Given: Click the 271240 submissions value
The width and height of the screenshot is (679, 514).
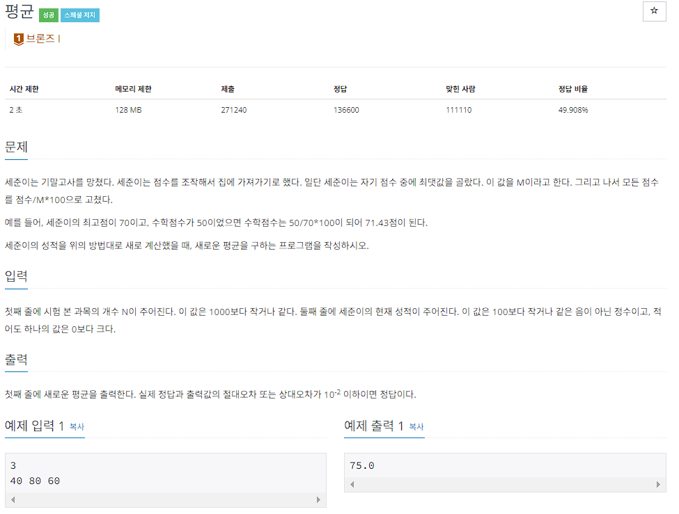Looking at the screenshot, I should [x=234, y=110].
